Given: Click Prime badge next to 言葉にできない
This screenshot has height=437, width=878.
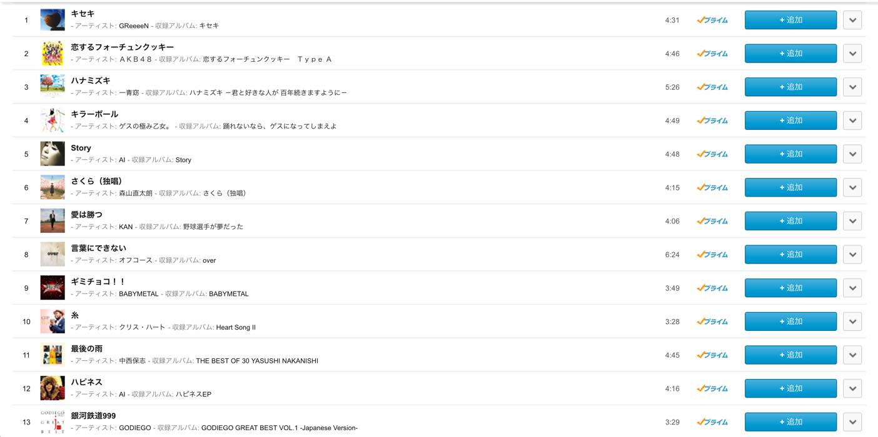Looking at the screenshot, I should click(x=712, y=255).
